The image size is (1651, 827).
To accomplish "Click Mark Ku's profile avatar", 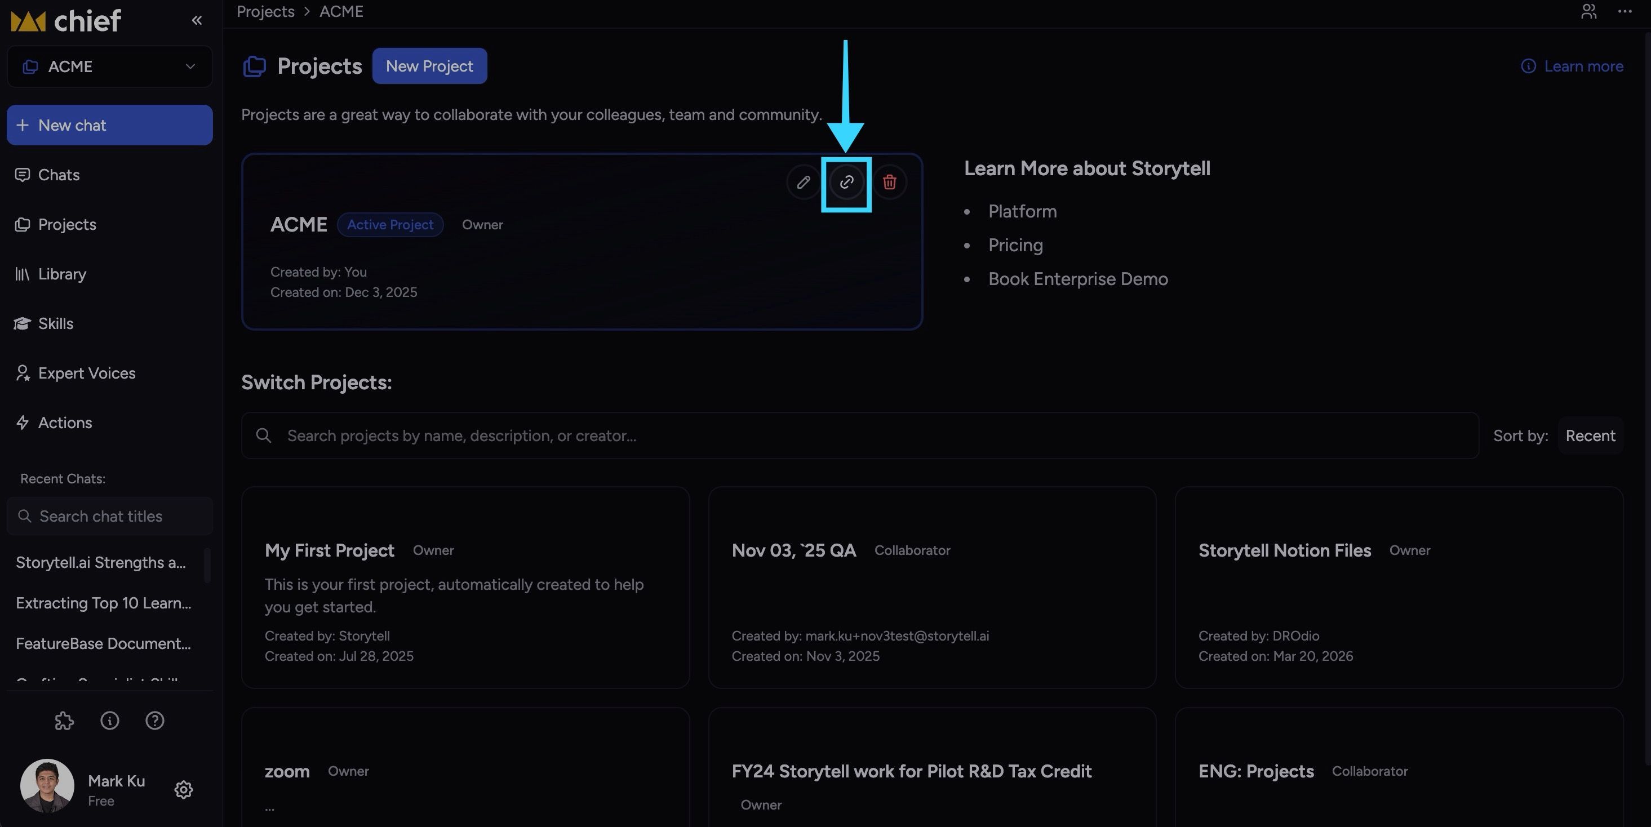I will [47, 786].
